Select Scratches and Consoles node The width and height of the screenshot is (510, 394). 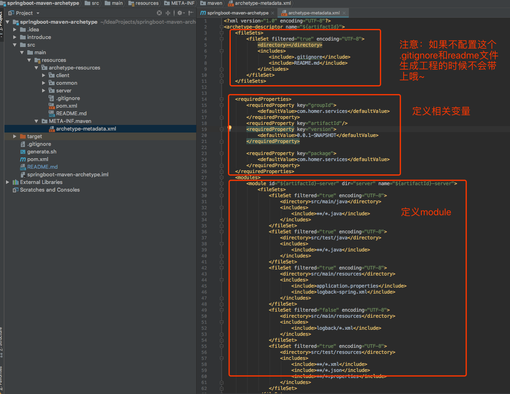point(46,190)
